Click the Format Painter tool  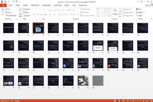pyautogui.click(x=11, y=16)
